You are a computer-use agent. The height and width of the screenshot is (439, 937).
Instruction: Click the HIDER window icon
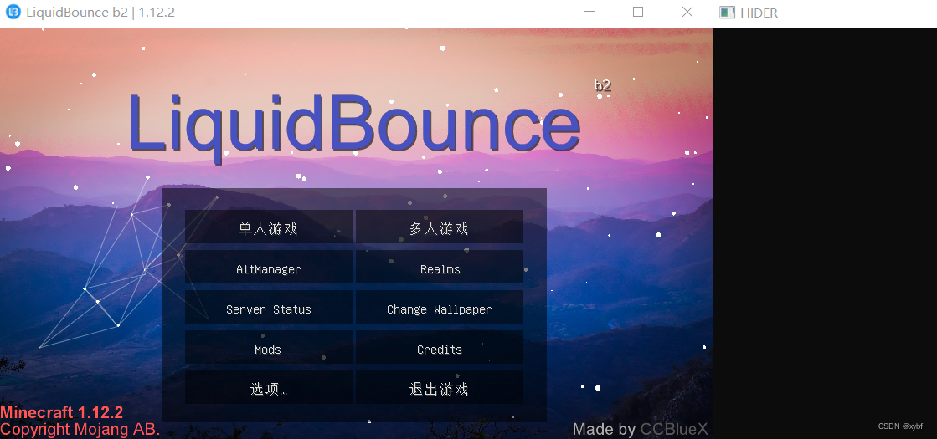pos(727,12)
